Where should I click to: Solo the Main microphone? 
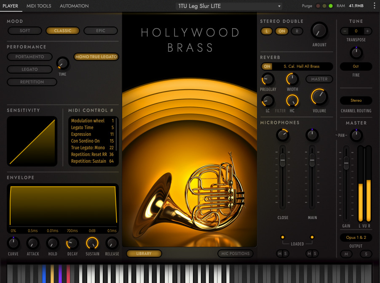pyautogui.click(x=315, y=254)
